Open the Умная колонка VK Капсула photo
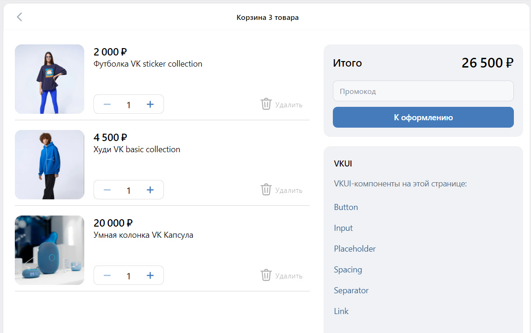Image resolution: width=531 pixels, height=333 pixels. pyautogui.click(x=50, y=250)
